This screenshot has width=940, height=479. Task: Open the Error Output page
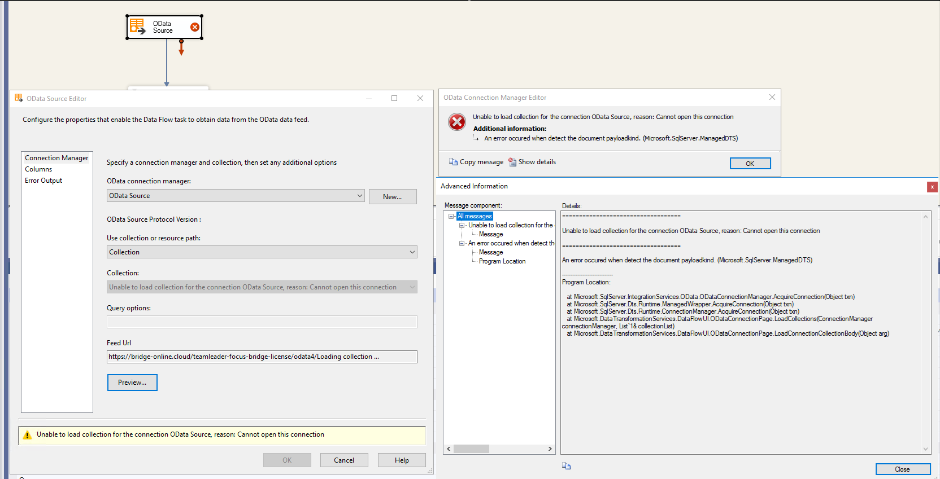(x=43, y=181)
